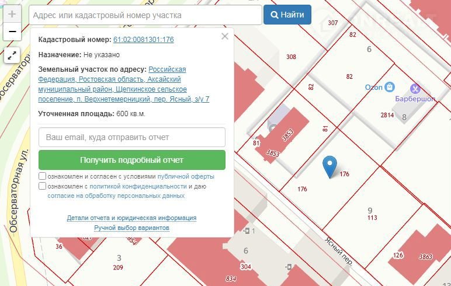The height and width of the screenshot is (286, 451).
Task: Click the gray map marker near building 3853
Action: click(273, 127)
